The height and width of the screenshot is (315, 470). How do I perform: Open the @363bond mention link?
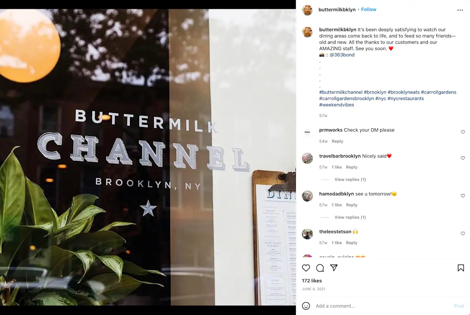[342, 55]
